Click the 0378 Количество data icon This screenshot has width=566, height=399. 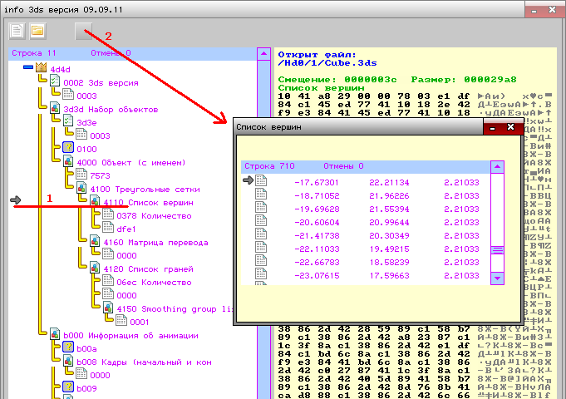point(108,215)
